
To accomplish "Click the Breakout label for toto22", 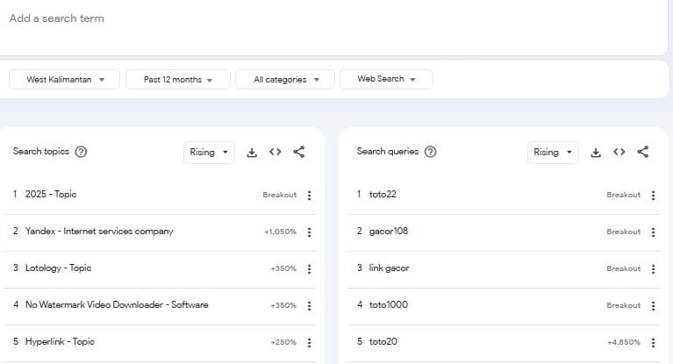I will 623,195.
